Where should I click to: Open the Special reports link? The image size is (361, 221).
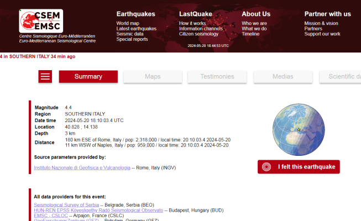coord(132,39)
